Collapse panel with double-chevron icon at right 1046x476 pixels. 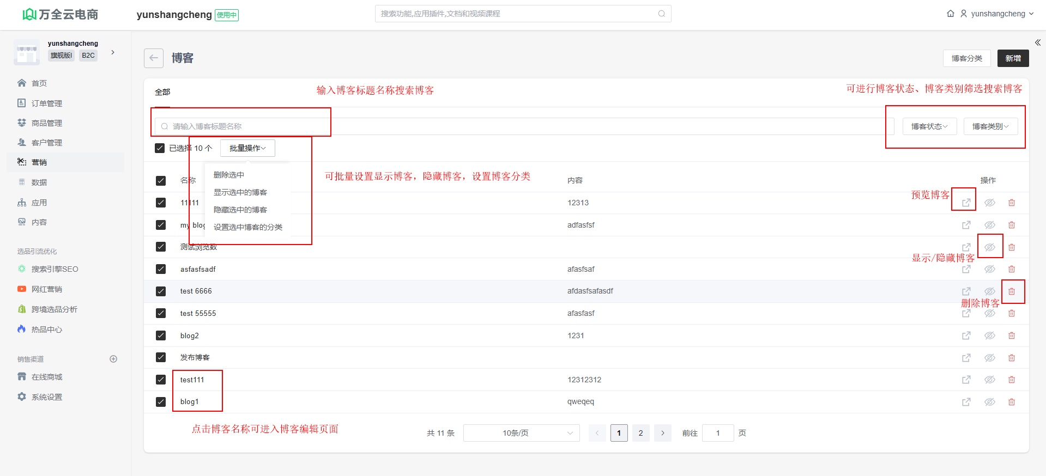1038,42
